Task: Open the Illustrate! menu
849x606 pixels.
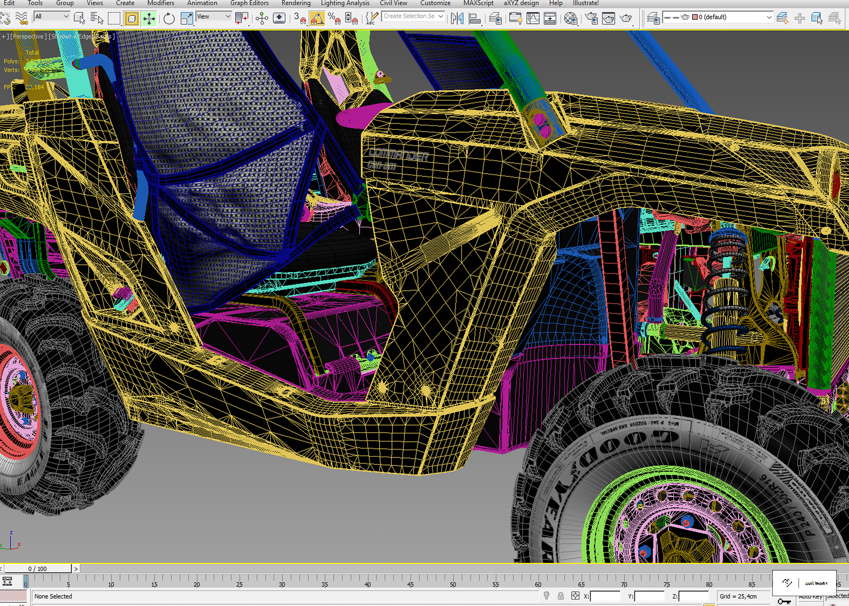Action: coord(585,3)
